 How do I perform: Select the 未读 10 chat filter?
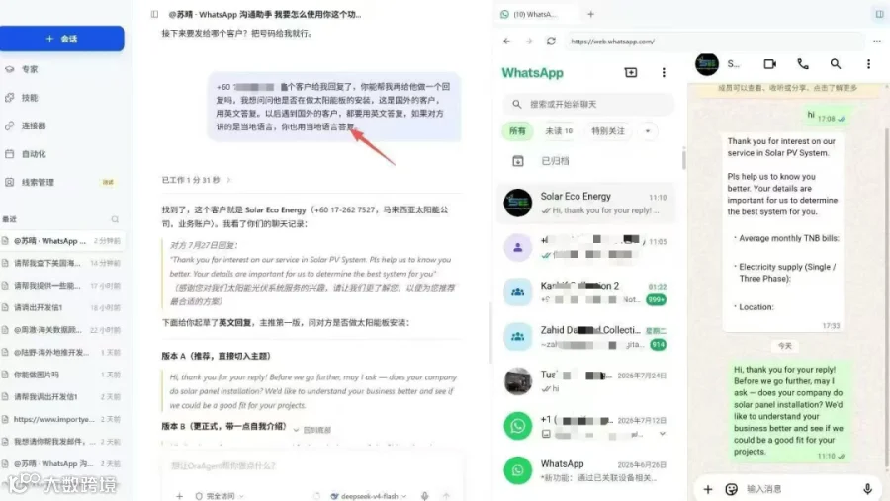coord(559,131)
